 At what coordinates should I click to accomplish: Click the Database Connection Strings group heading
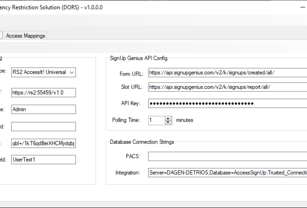pyautogui.click(x=142, y=142)
